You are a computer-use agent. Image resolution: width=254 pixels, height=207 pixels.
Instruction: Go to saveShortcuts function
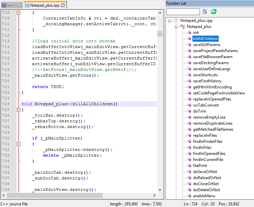pos(205,75)
